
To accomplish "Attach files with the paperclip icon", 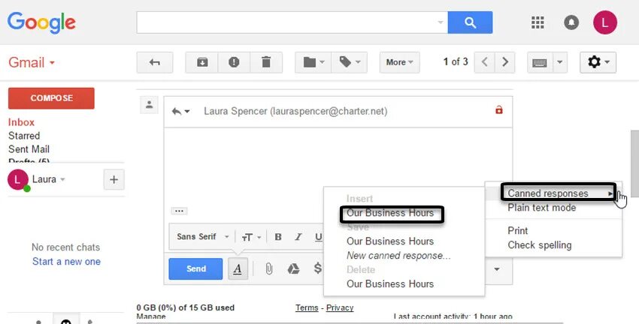I will (268, 268).
